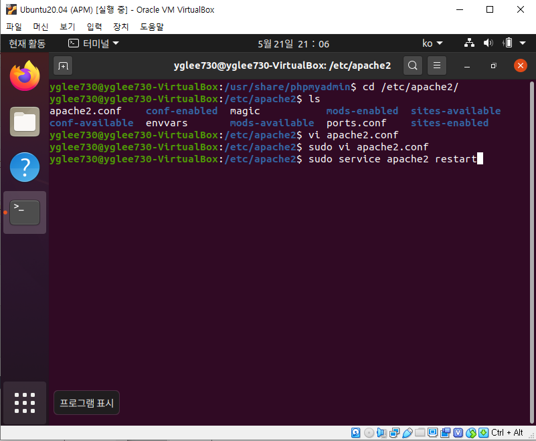Click the magic file name
536x441 pixels.
point(245,112)
